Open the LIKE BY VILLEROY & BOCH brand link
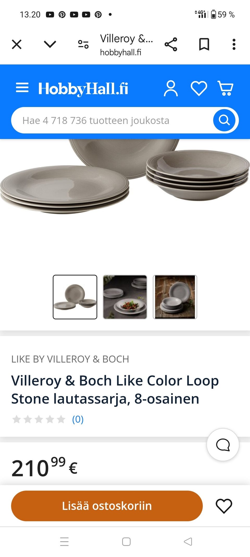The height and width of the screenshot is (557, 250). click(70, 359)
